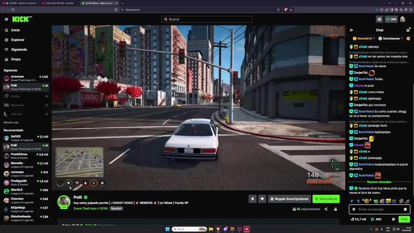The width and height of the screenshot is (414, 233).
Task: Bookmark this page icon
Action: (116, 10)
